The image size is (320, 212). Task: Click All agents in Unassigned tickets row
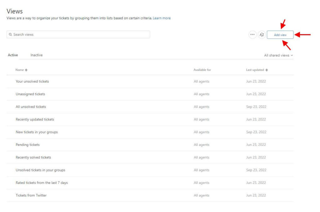(x=202, y=94)
